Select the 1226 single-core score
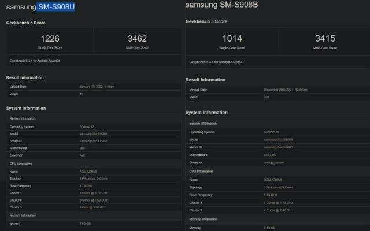The image size is (370, 231). pos(50,39)
